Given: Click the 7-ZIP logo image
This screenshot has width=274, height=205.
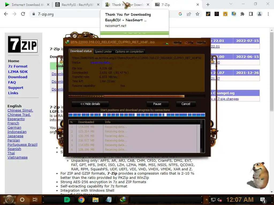Looking at the screenshot, I should [x=23, y=44].
